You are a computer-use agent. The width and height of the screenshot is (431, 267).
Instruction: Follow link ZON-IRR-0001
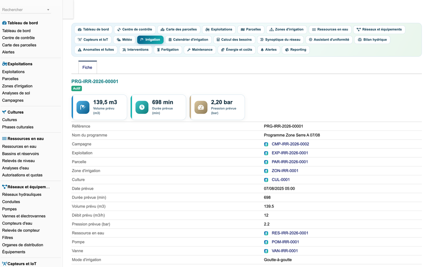[x=285, y=171]
